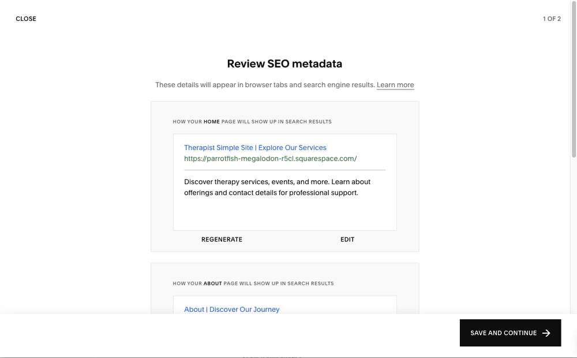Click the arrow icon in Save and Continue
Viewport: 577px width, 358px height.
pos(546,333)
